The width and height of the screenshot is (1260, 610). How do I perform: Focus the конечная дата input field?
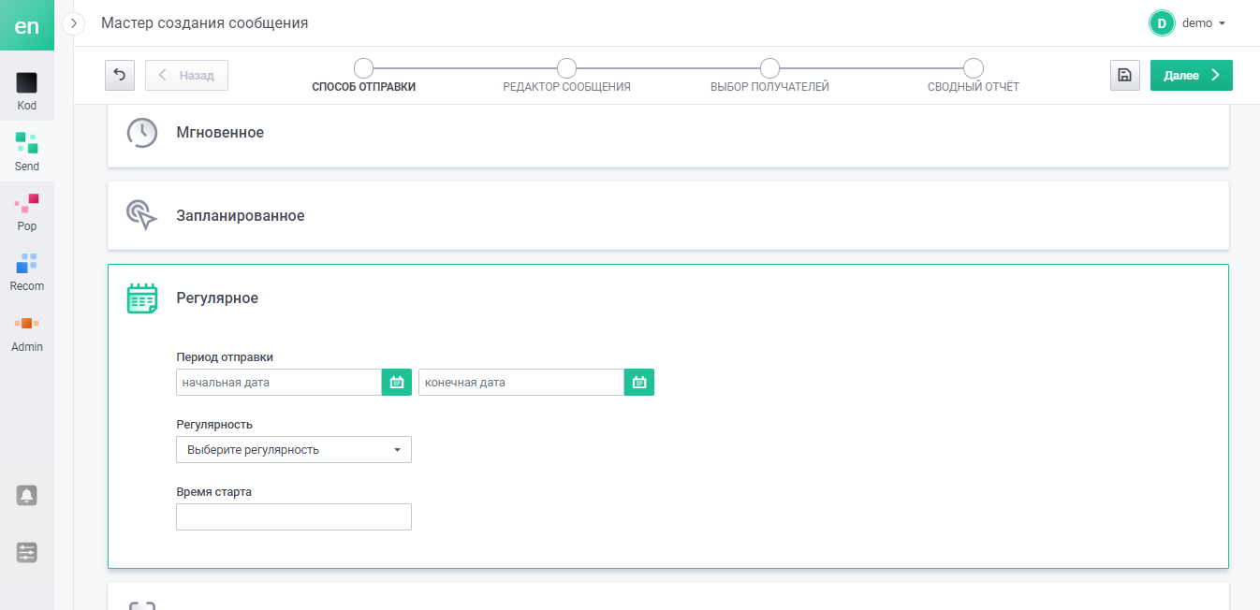521,383
